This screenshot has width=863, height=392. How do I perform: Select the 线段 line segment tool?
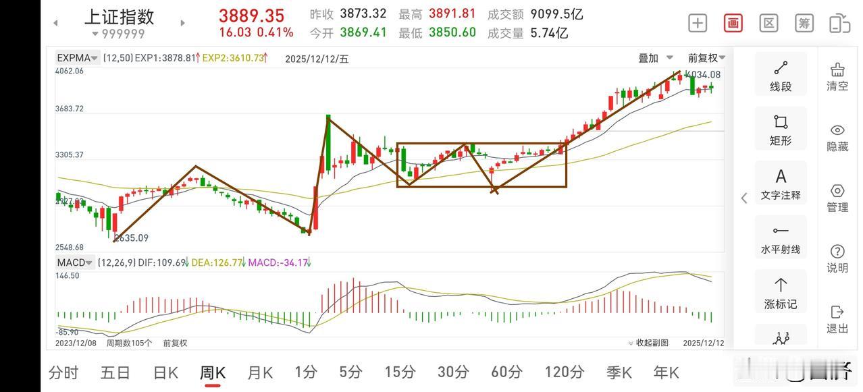point(781,76)
